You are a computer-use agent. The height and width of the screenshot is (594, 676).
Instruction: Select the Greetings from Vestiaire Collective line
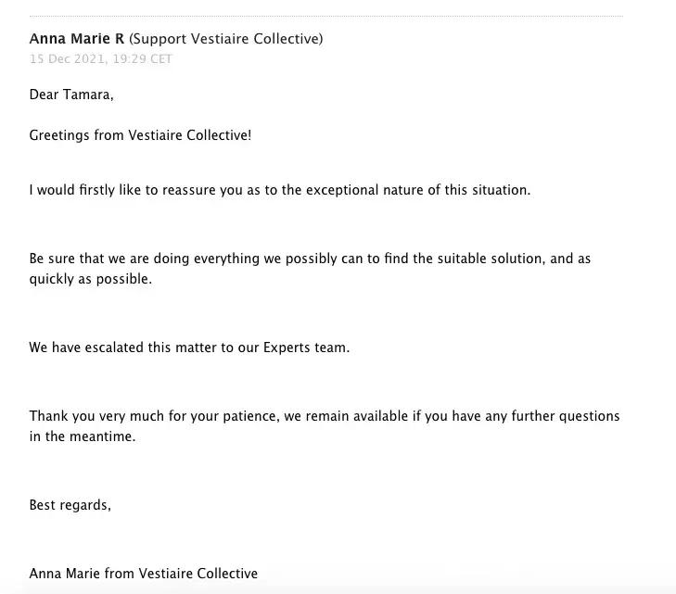click(x=140, y=135)
